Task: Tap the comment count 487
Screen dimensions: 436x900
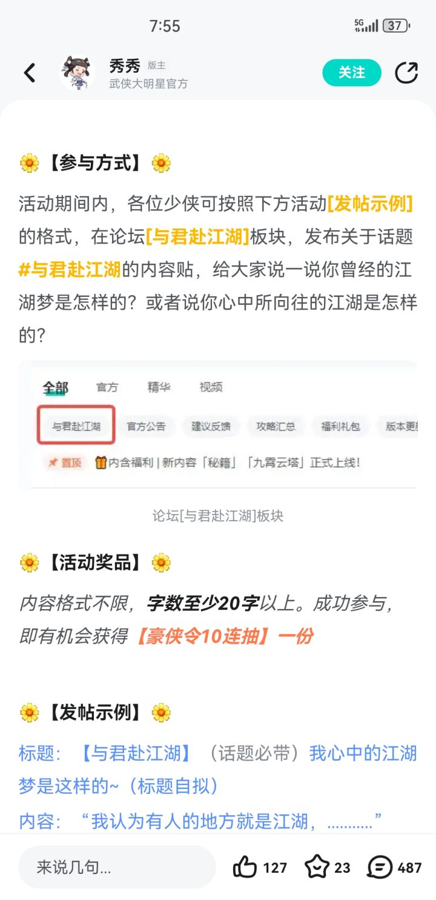Action: tap(409, 868)
